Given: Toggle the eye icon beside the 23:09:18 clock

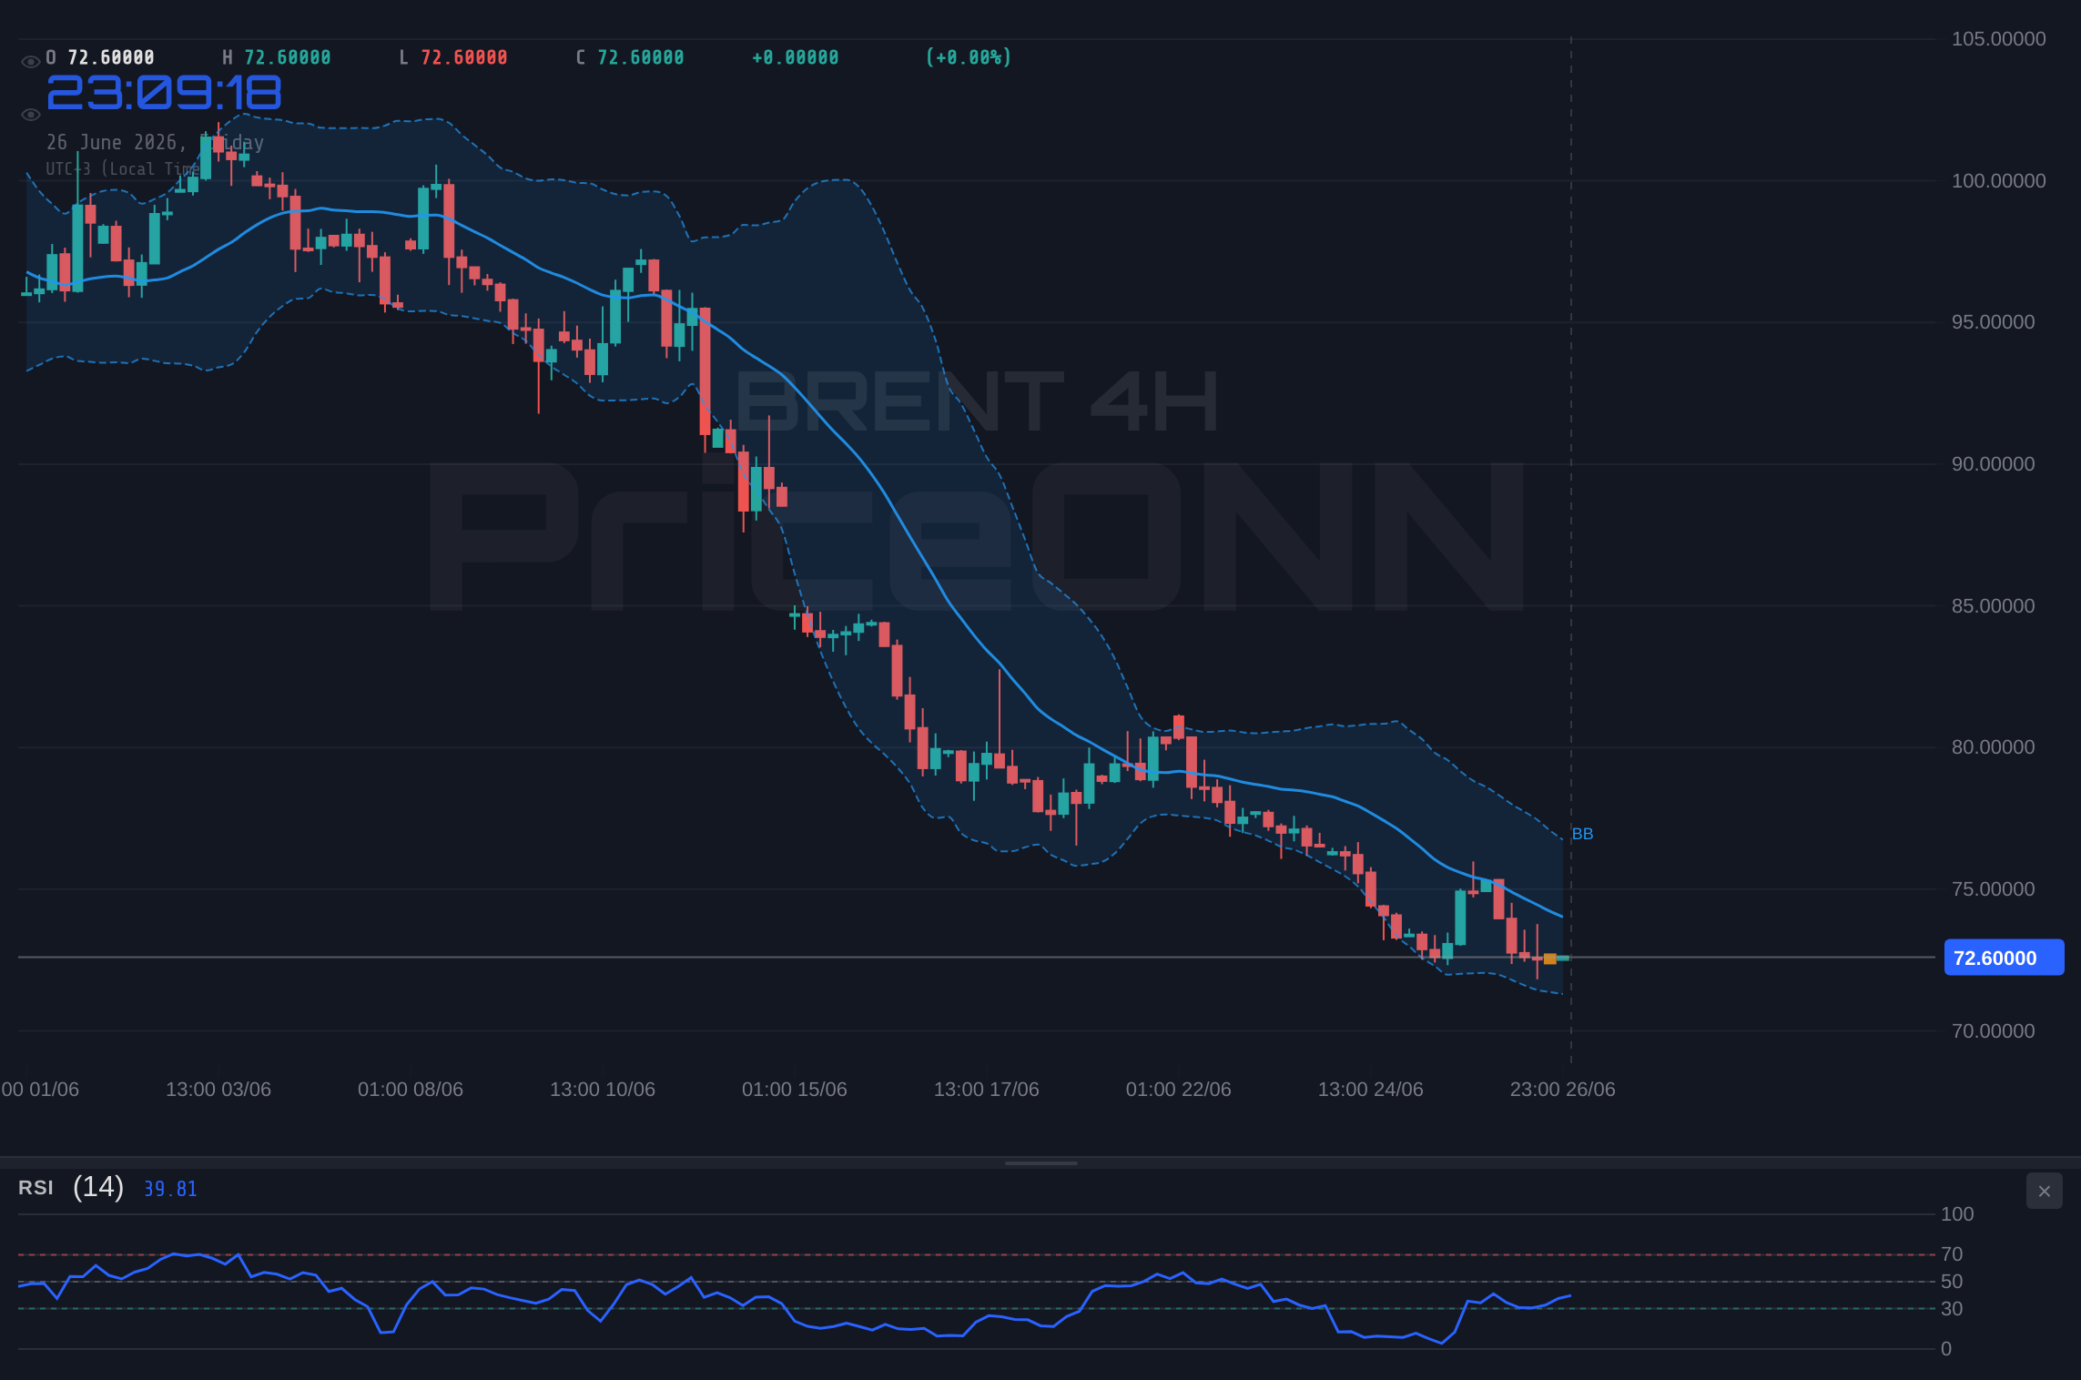Looking at the screenshot, I should pos(30,115).
